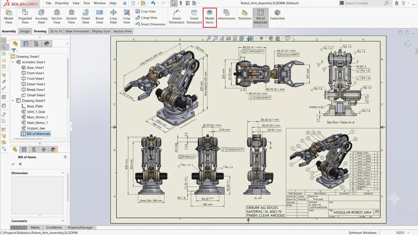Collapse the Dimension section

coord(63,173)
